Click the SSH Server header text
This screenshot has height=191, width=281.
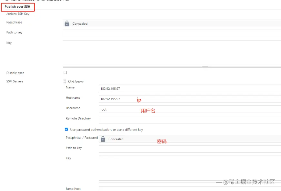[75, 82]
